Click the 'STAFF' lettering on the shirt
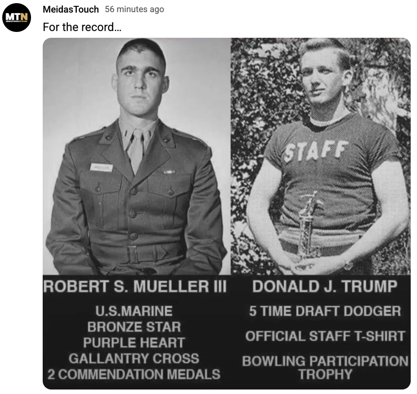417x394 pixels. [x=315, y=151]
